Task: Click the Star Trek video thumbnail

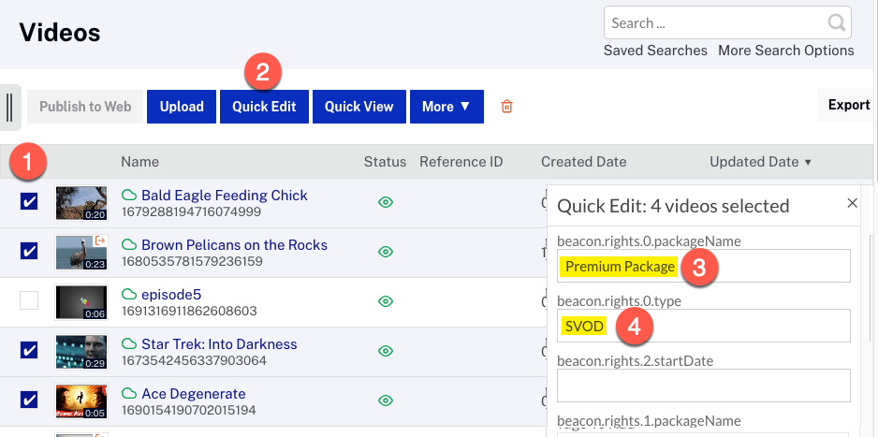Action: point(81,352)
